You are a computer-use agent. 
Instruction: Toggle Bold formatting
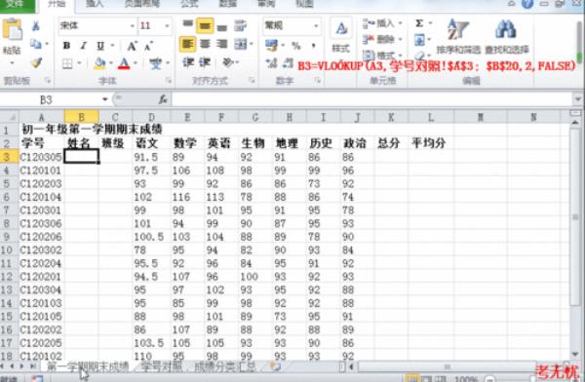(66, 46)
